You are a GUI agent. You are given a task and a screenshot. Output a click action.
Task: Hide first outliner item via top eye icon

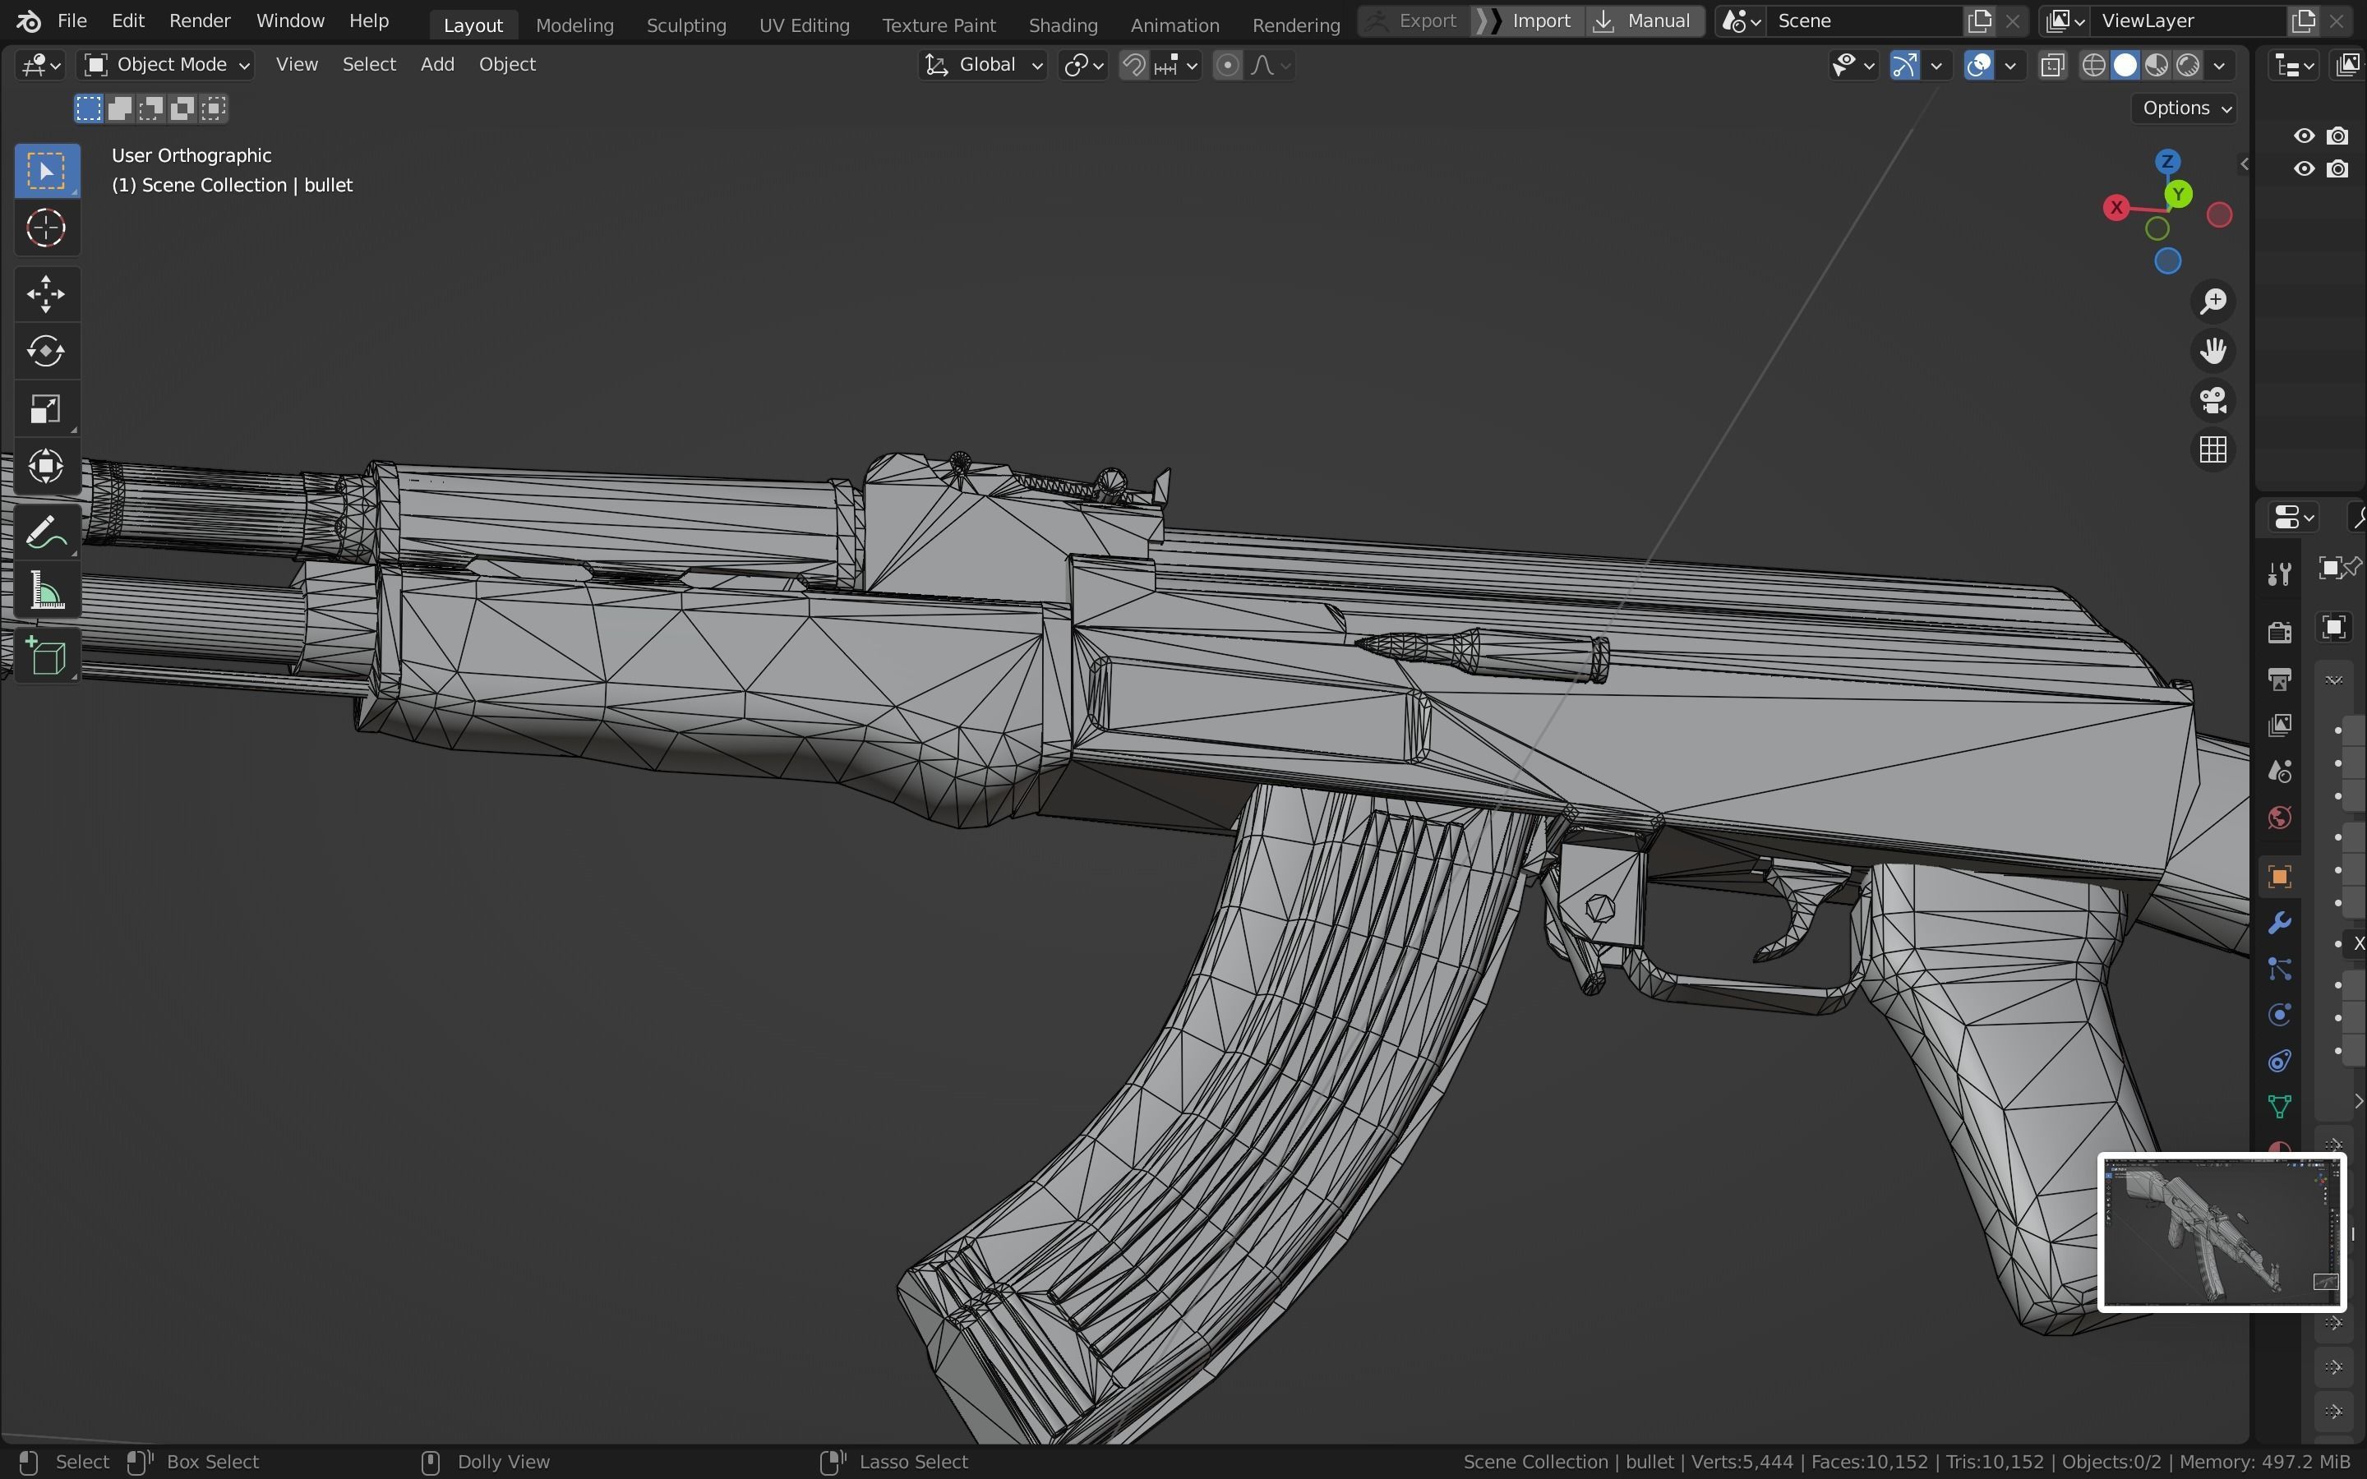(x=2305, y=136)
